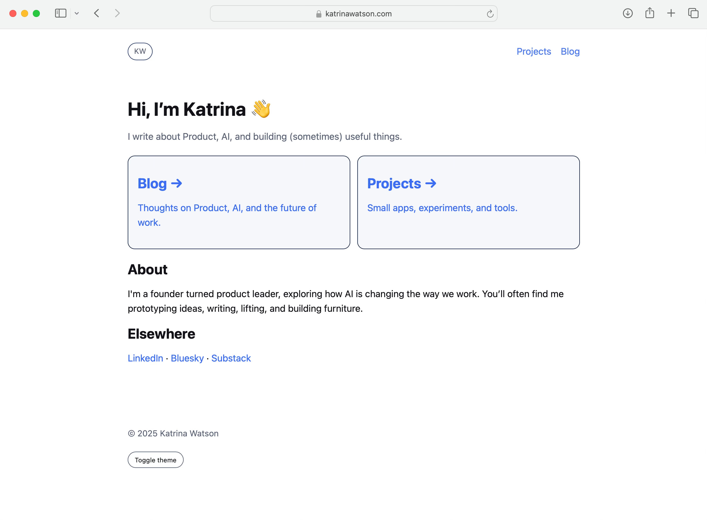Screen dimensions: 707x520
Task: Click the katrinawatson.com address bar
Action: click(358, 13)
